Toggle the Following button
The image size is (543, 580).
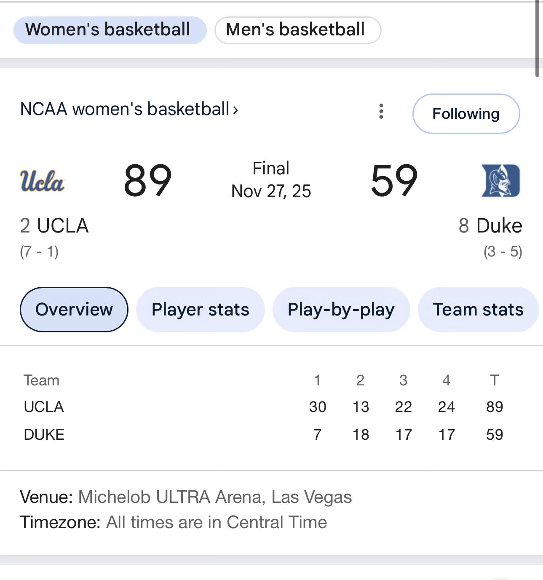pos(466,114)
